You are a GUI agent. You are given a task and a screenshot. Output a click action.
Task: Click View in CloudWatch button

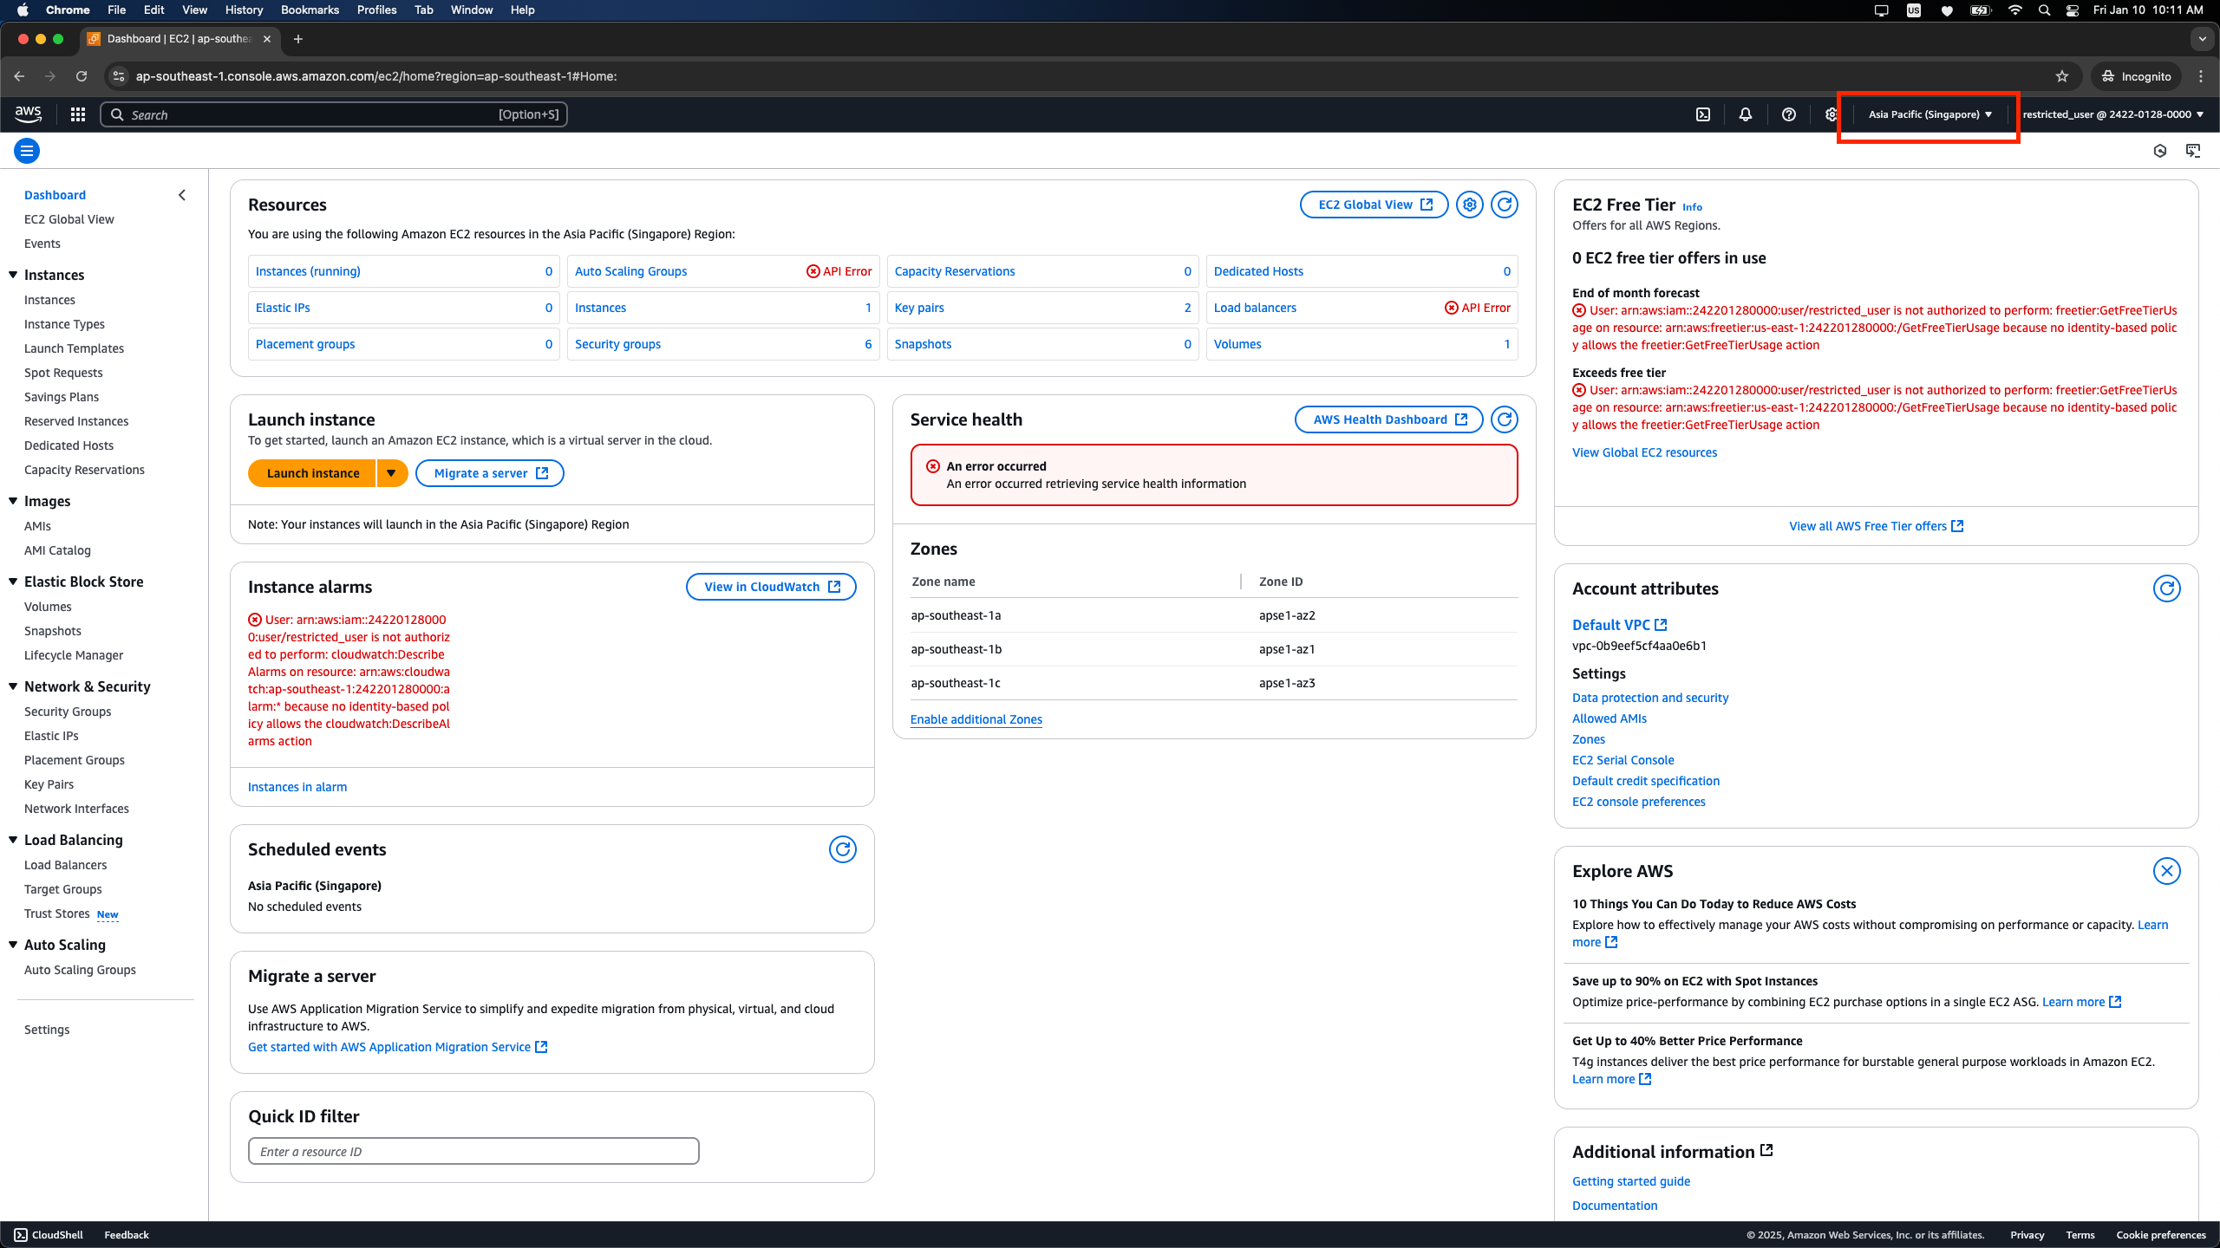[x=771, y=587]
